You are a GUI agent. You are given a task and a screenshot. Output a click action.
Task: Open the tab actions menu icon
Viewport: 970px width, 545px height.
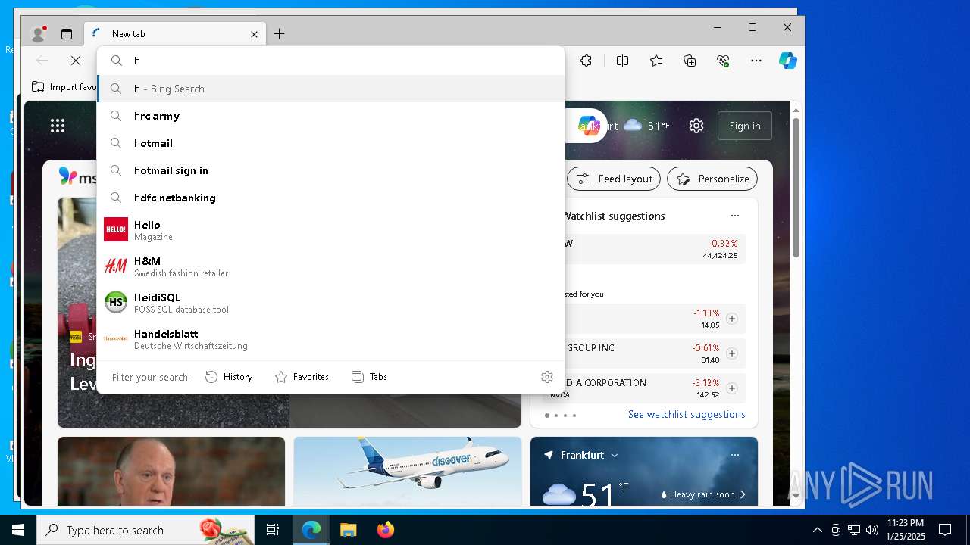(67, 34)
